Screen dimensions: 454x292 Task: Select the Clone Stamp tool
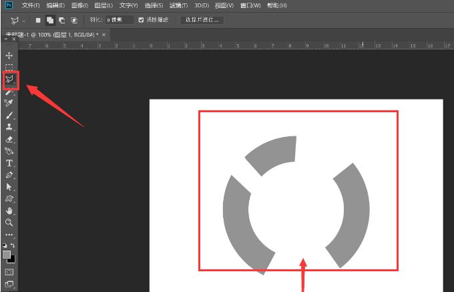[9, 127]
